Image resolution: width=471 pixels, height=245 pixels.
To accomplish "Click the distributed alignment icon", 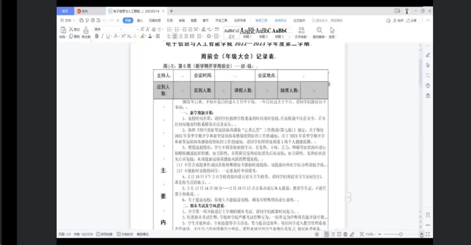I will coord(192,36).
